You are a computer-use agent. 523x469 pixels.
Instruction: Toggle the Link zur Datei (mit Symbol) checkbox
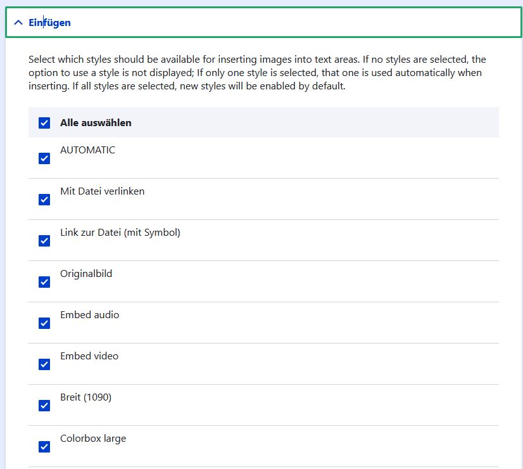44,241
